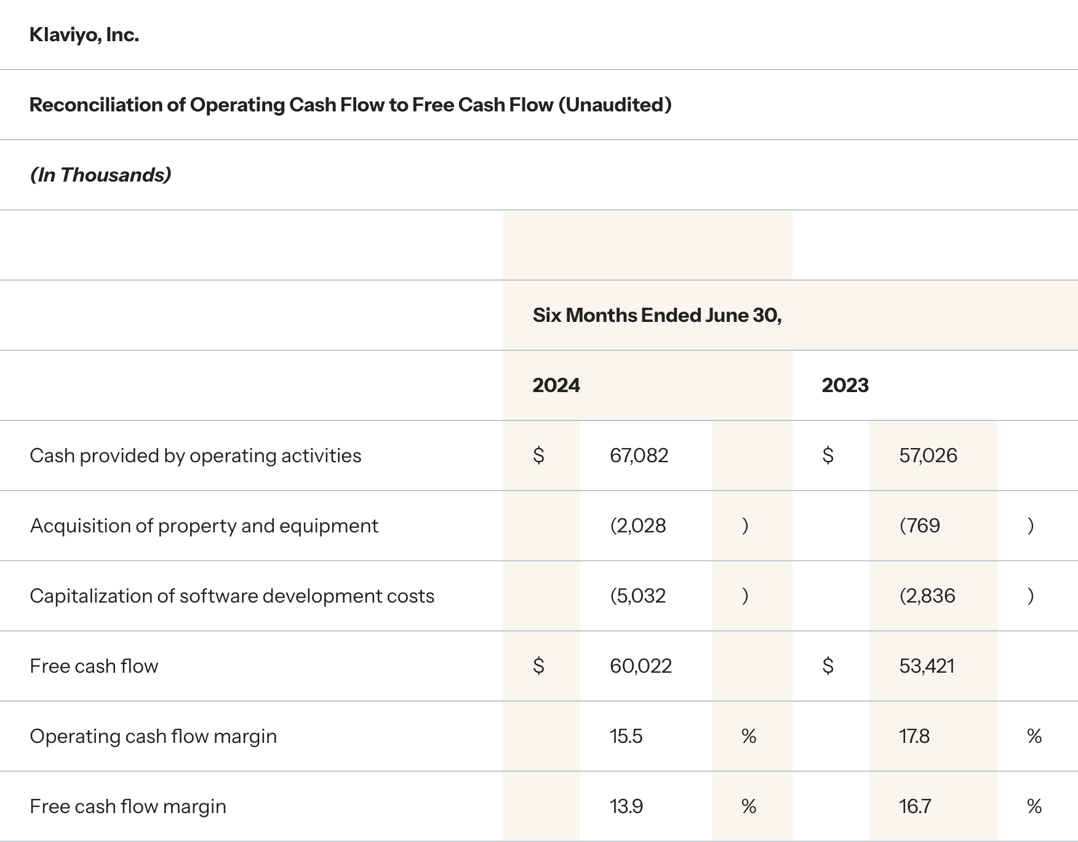Select the 15.5 operating margin value
Viewport: 1078px width, 842px height.
626,736
